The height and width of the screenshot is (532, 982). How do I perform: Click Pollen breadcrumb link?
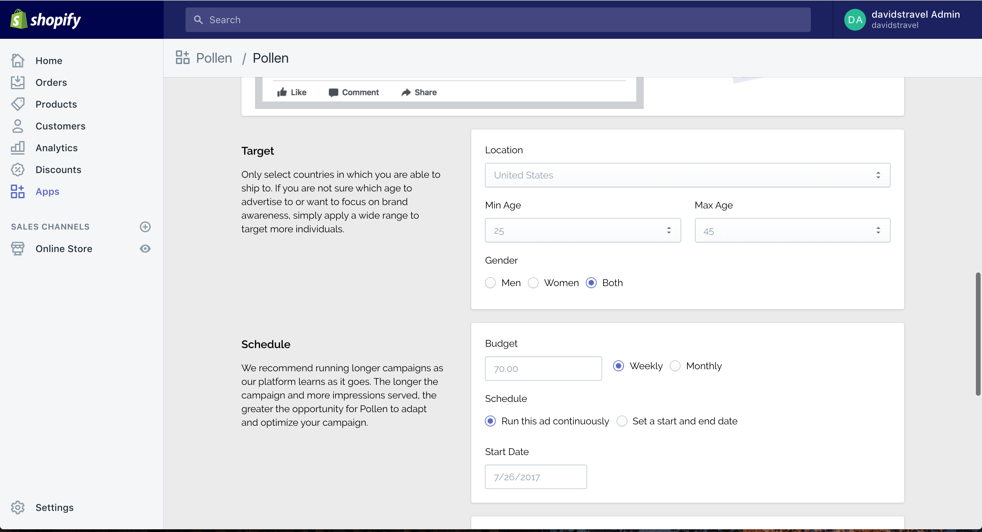(214, 58)
